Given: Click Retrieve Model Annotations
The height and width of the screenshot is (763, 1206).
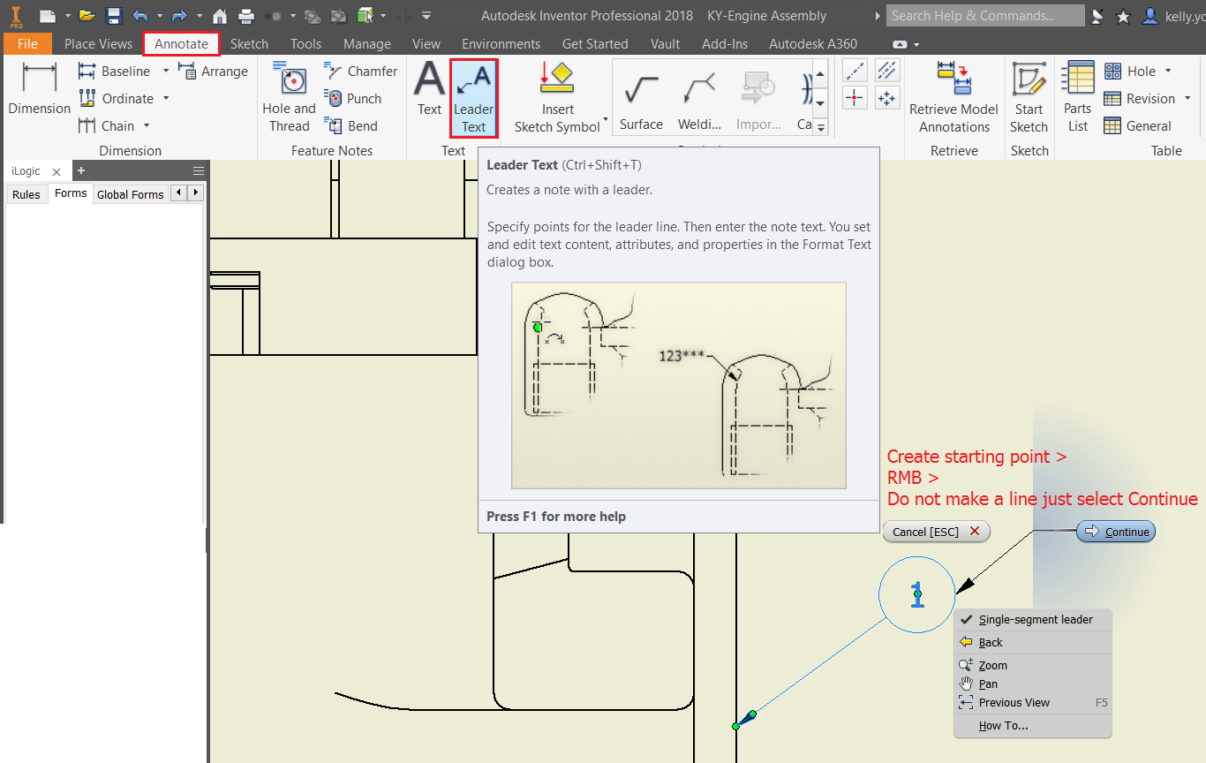Looking at the screenshot, I should [954, 98].
